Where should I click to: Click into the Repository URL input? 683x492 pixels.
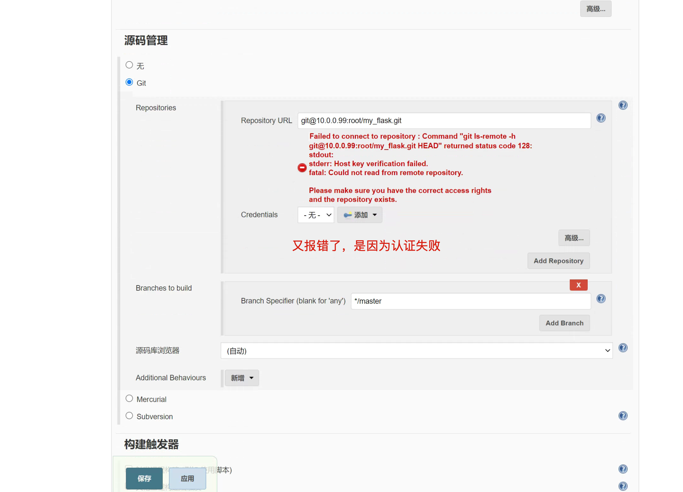pyautogui.click(x=444, y=121)
